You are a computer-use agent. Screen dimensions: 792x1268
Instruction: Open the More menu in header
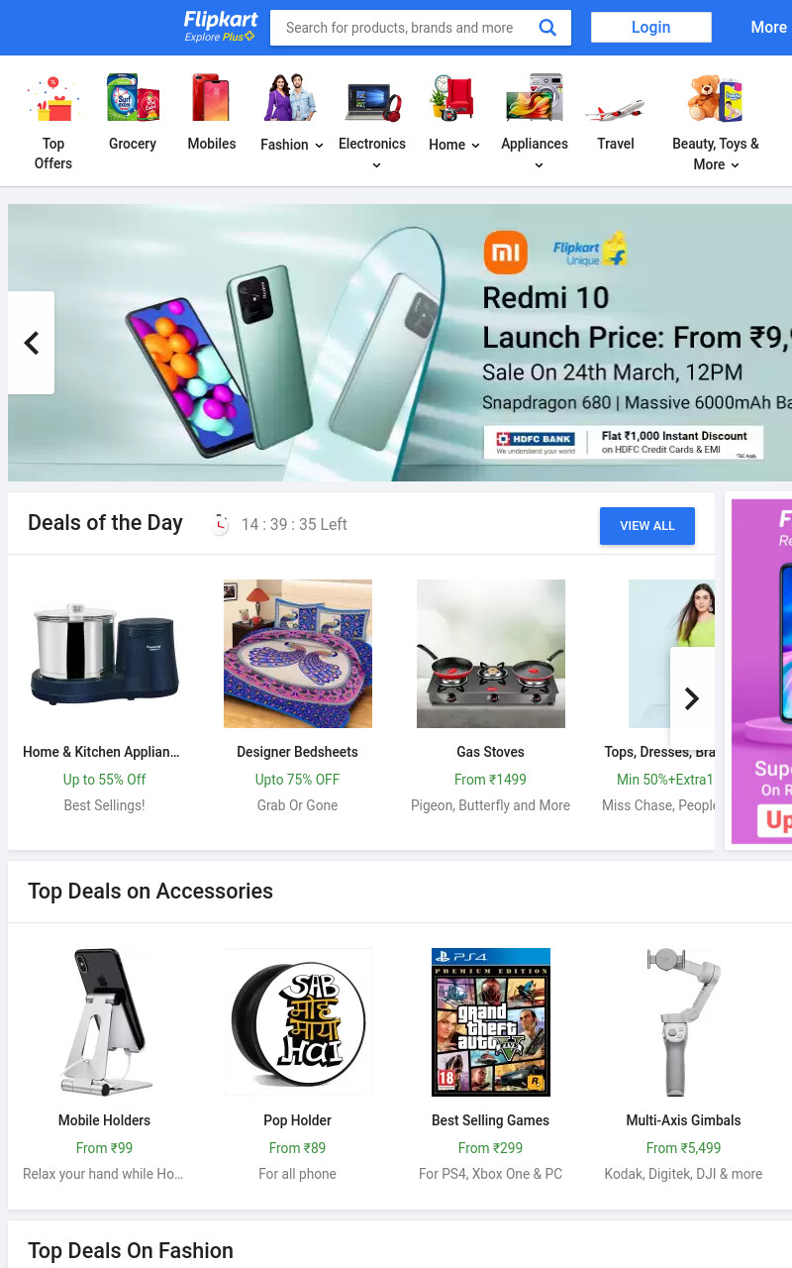pyautogui.click(x=768, y=28)
